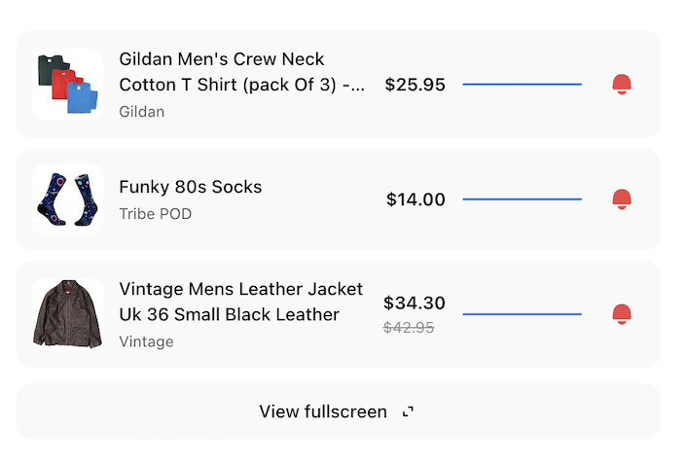Click the $14.00 socks price

pos(416,199)
